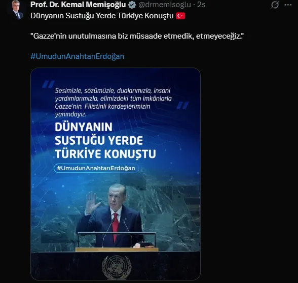Click the speaker's raised hand in photo
The image size is (298, 283).
pos(92,203)
